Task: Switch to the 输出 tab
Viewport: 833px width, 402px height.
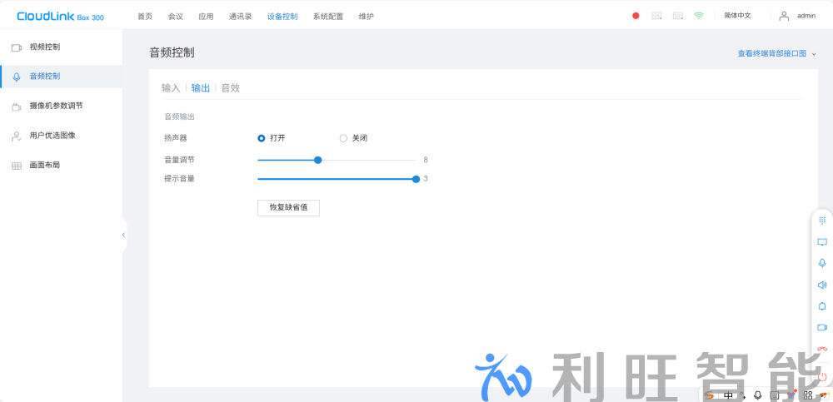Action: [200, 88]
